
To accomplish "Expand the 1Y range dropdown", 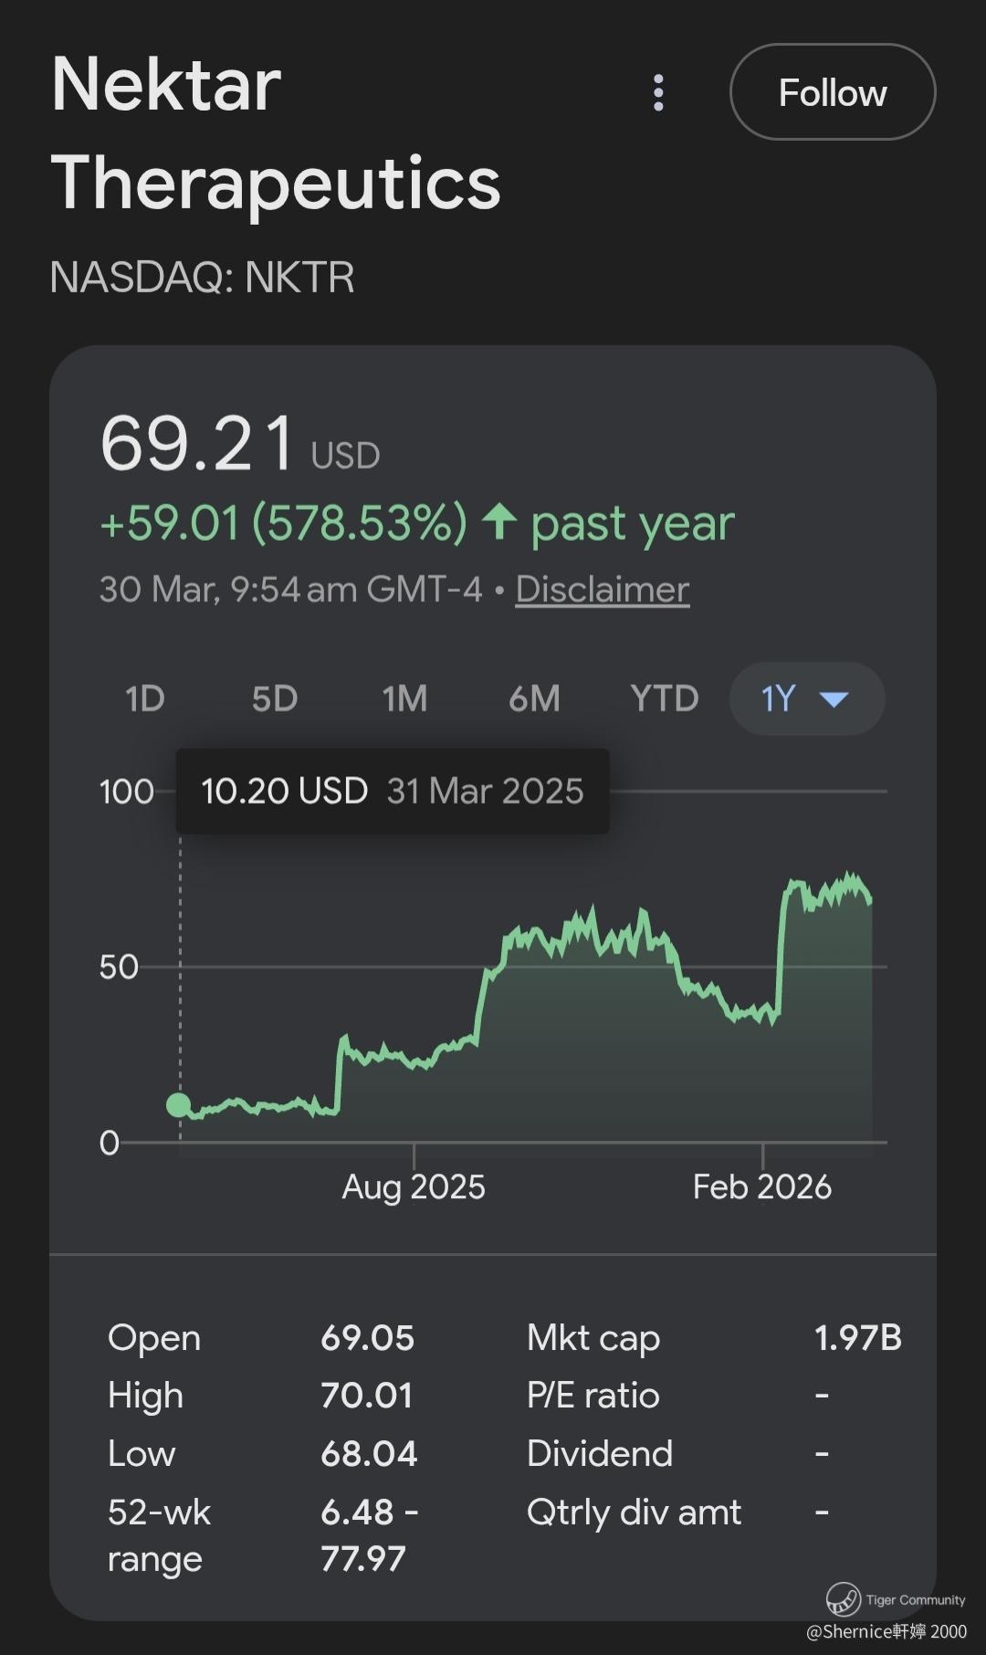I will click(x=806, y=699).
